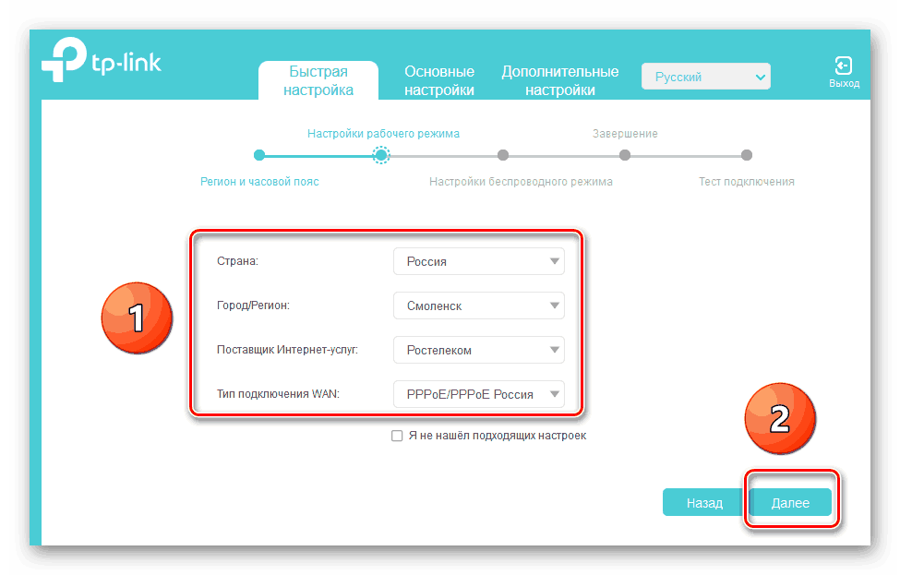Open the Смоленск city dropdown
The height and width of the screenshot is (575, 900).
pyautogui.click(x=479, y=305)
